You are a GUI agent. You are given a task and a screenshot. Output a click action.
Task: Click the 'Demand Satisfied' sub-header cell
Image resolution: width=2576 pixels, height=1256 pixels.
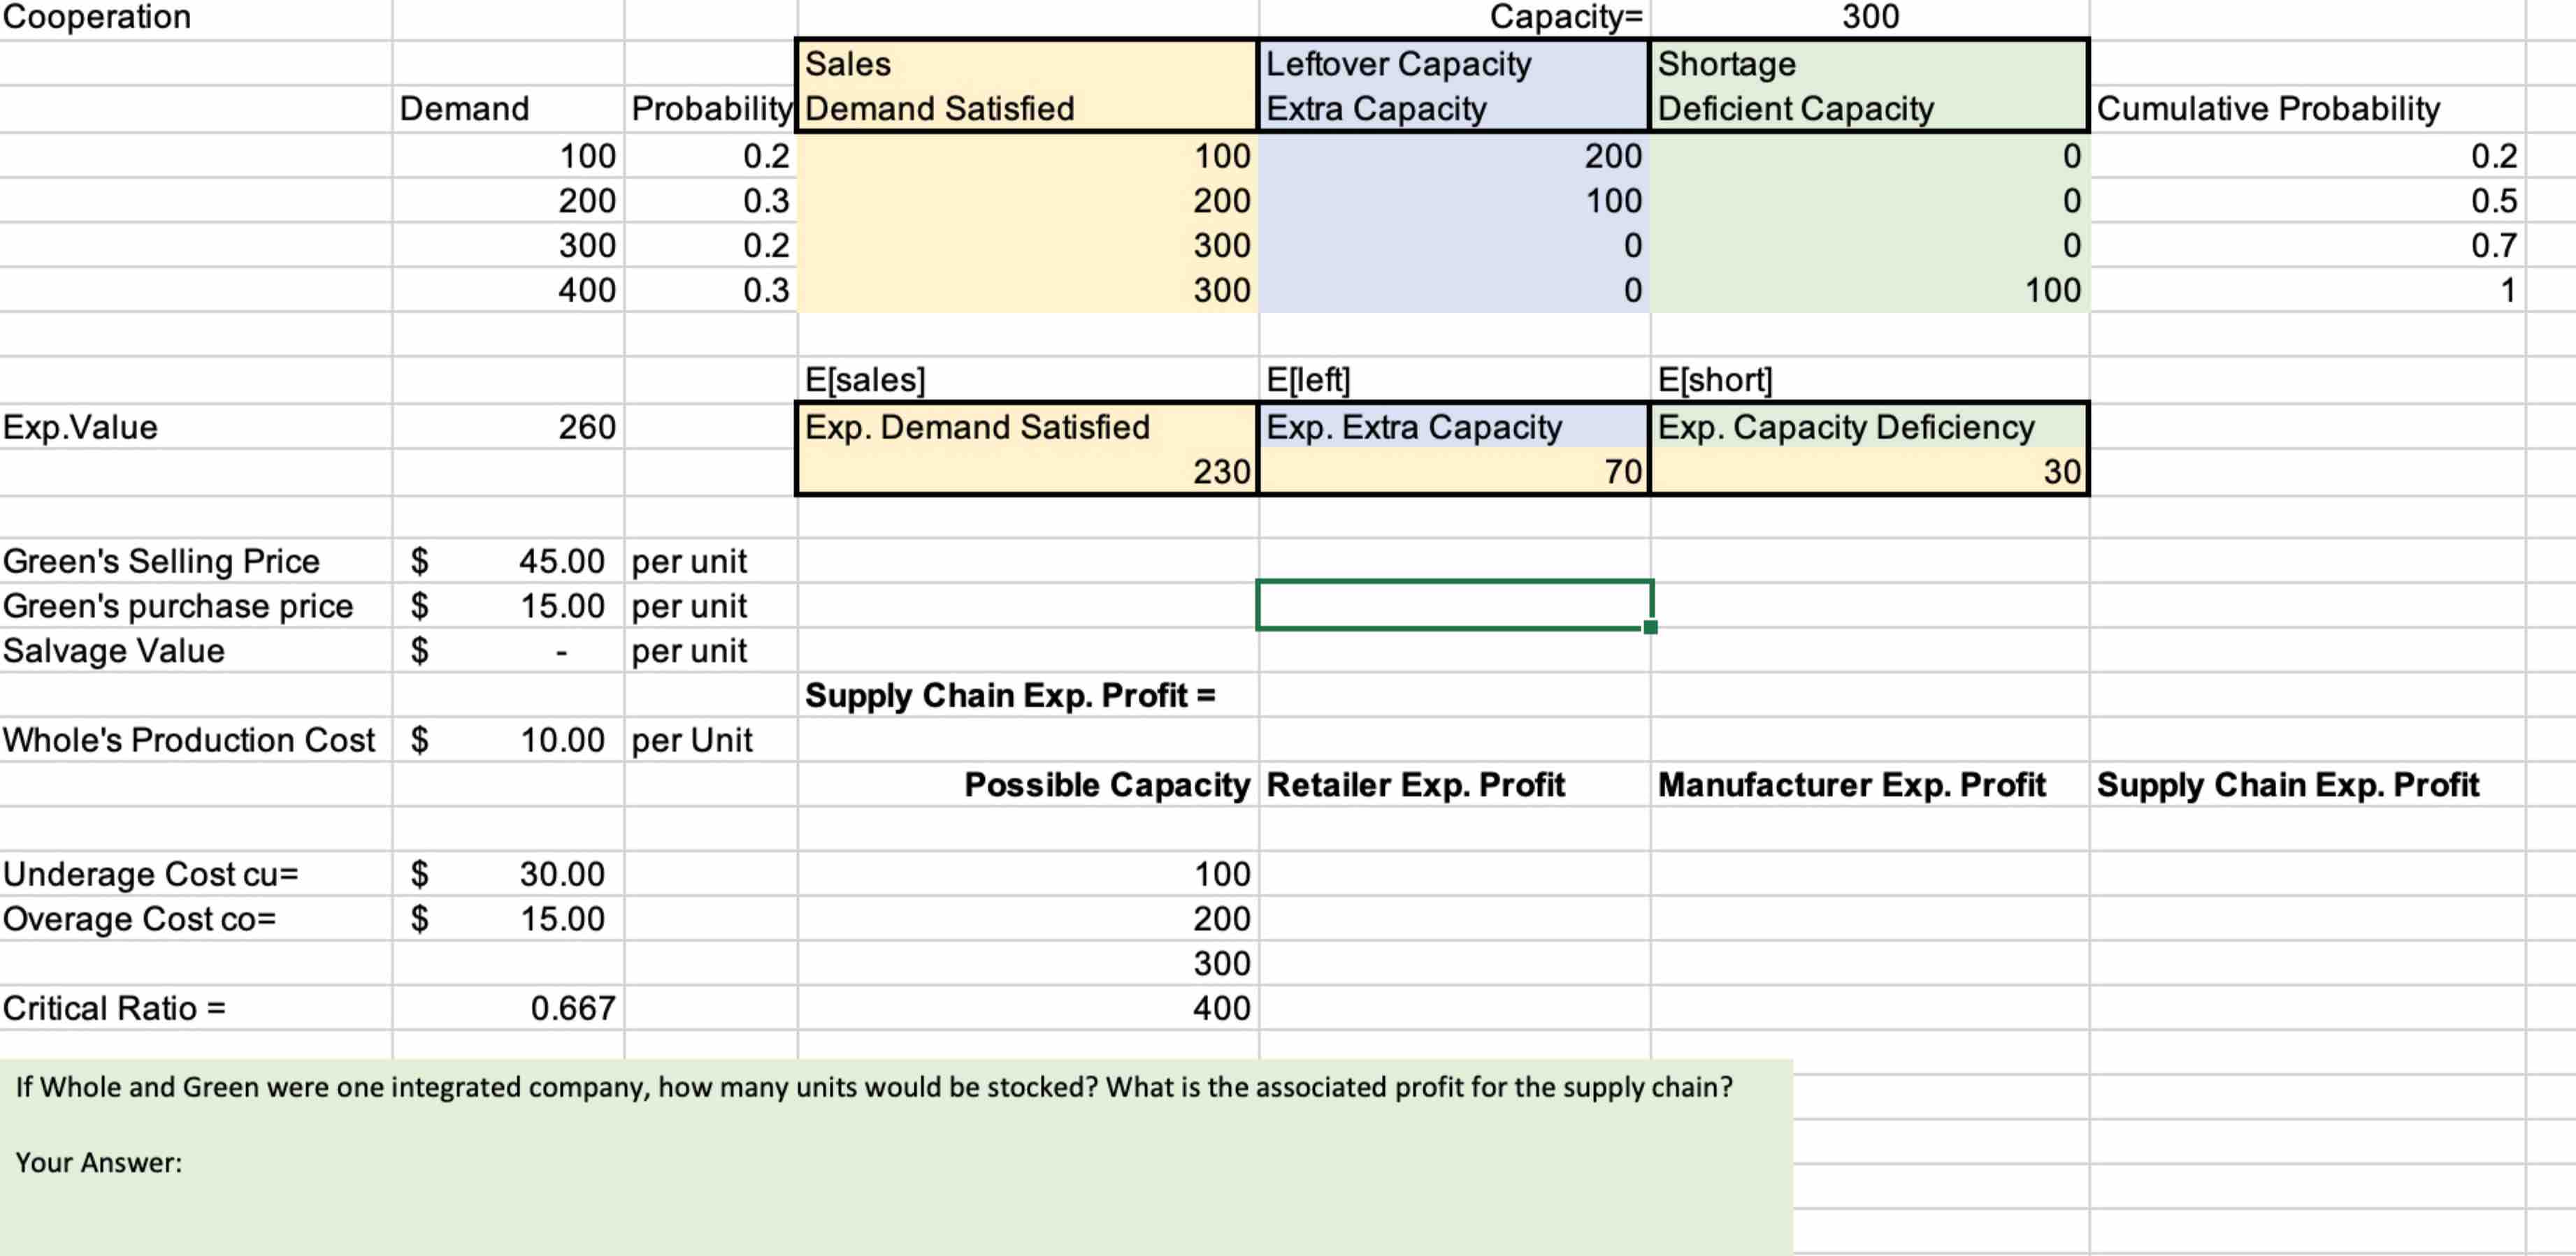pos(1027,108)
